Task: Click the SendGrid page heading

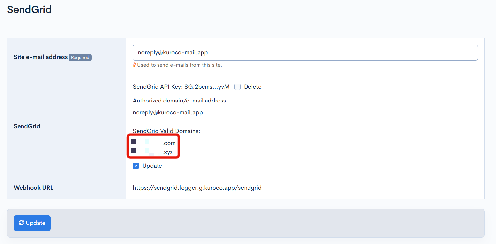Action: click(x=29, y=9)
